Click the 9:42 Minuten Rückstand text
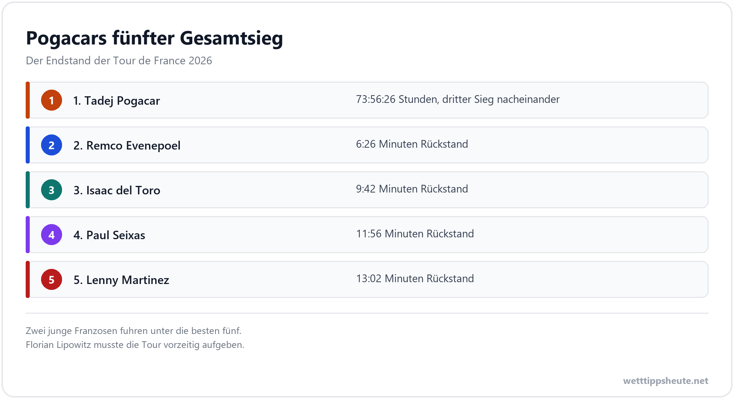The width and height of the screenshot is (734, 399). coord(412,189)
